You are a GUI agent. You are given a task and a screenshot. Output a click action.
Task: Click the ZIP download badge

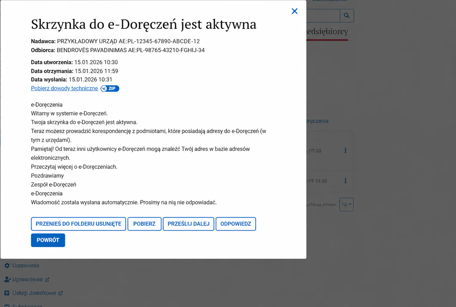pos(110,88)
